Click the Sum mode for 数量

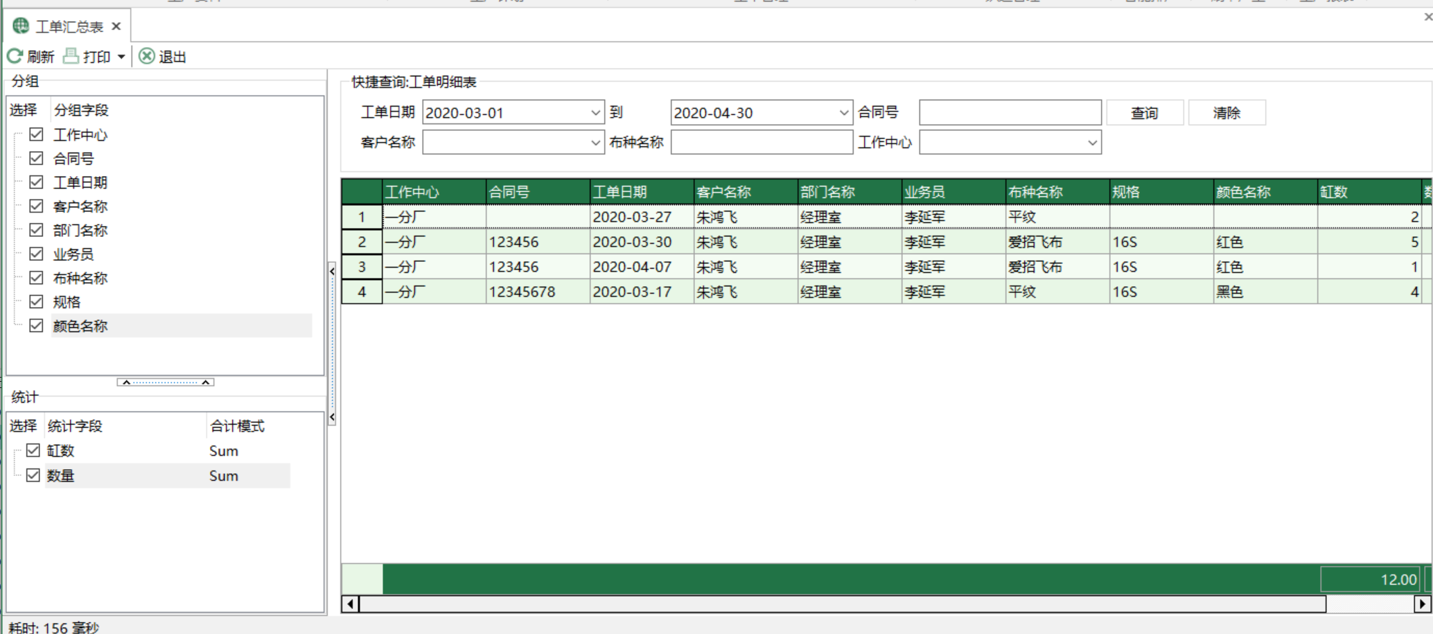coord(224,476)
